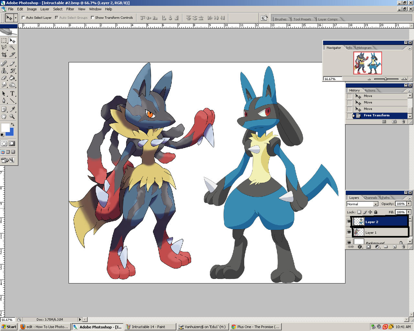Switch to Quick Mask mode
This screenshot has width=414, height=331.
(12, 144)
